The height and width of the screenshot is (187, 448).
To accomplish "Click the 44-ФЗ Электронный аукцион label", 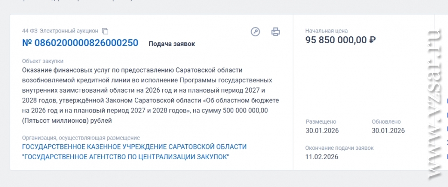I will 60,31.
